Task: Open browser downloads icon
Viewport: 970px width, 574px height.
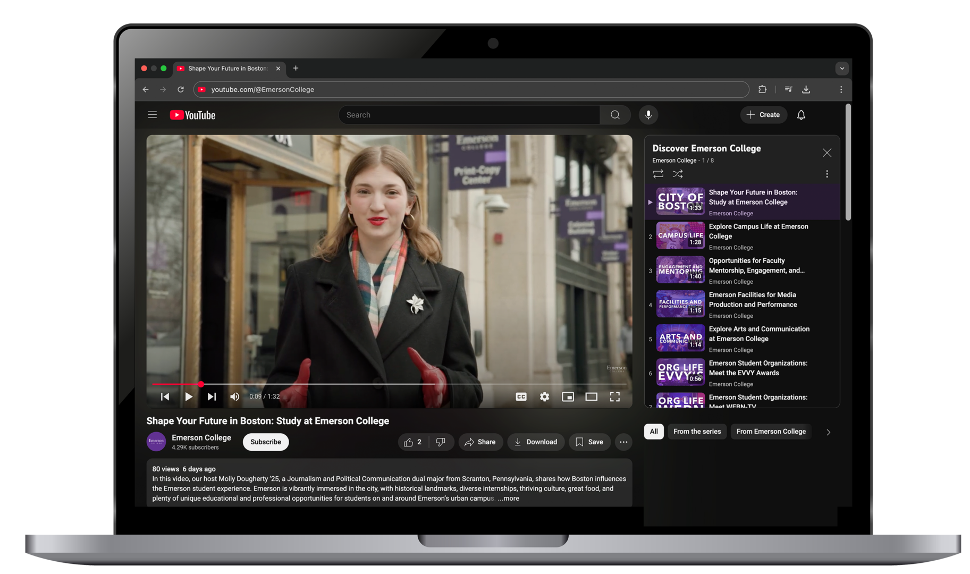Action: pos(806,89)
